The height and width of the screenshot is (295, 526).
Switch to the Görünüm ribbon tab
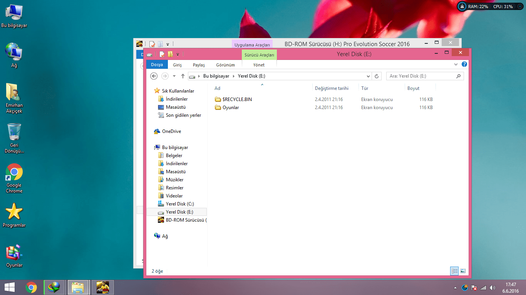click(x=225, y=65)
